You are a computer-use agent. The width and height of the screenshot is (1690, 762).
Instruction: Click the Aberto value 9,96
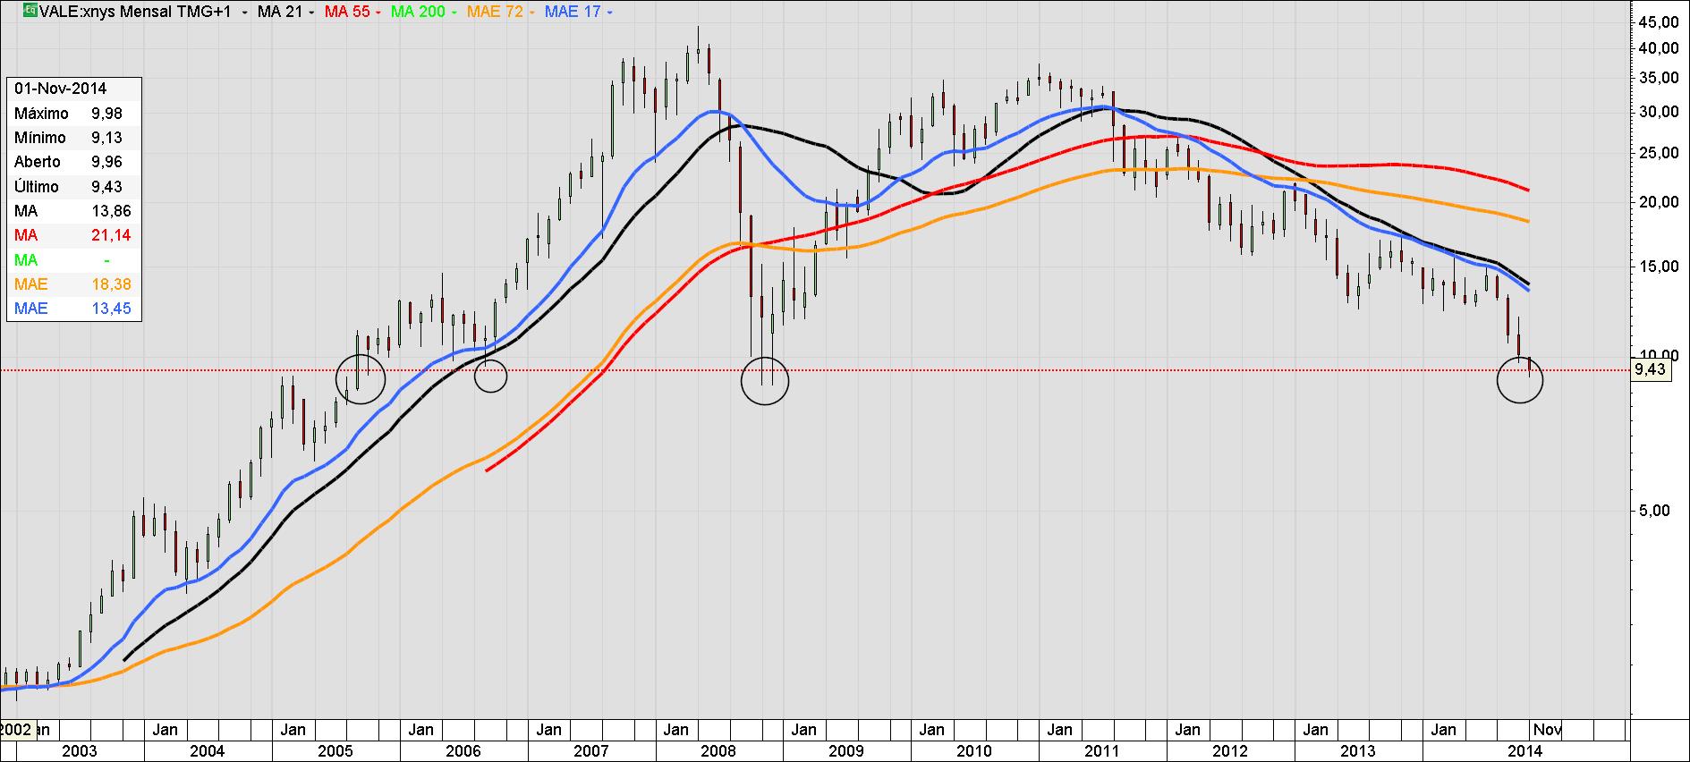(x=106, y=162)
